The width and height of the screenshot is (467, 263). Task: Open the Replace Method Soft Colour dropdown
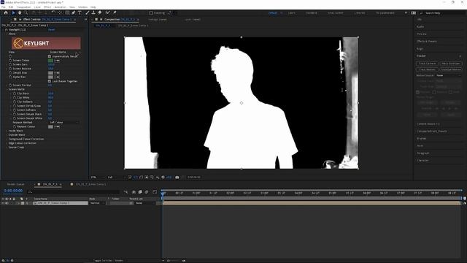click(x=63, y=122)
